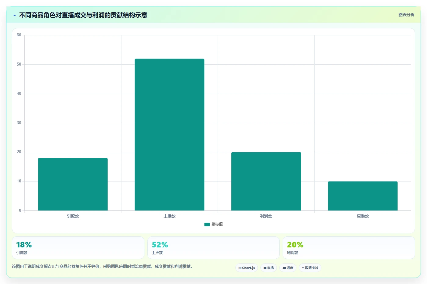
Task: Click the y-axis label 10
Action: tap(19, 181)
